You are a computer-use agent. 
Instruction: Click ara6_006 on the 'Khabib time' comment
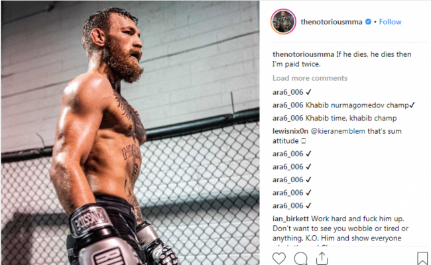coord(288,118)
